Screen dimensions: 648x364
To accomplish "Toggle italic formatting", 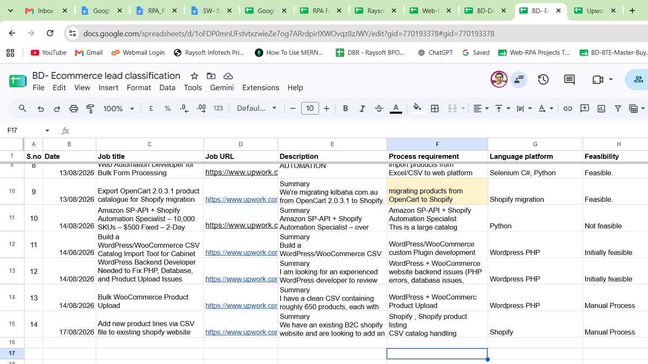I will [362, 109].
